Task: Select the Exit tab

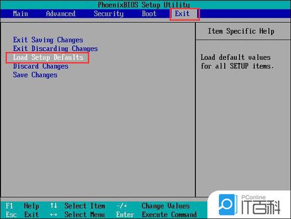Action: [182, 14]
